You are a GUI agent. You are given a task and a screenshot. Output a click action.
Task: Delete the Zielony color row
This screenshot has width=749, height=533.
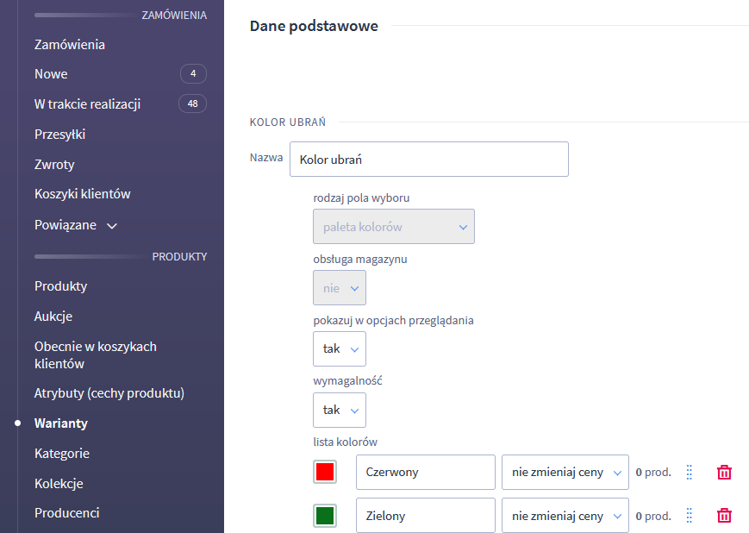(725, 516)
